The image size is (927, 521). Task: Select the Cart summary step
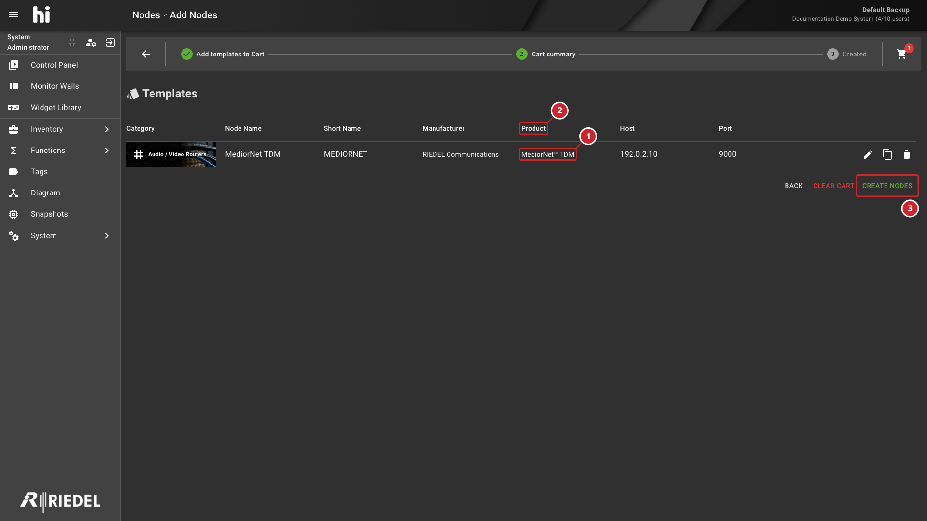[546, 54]
